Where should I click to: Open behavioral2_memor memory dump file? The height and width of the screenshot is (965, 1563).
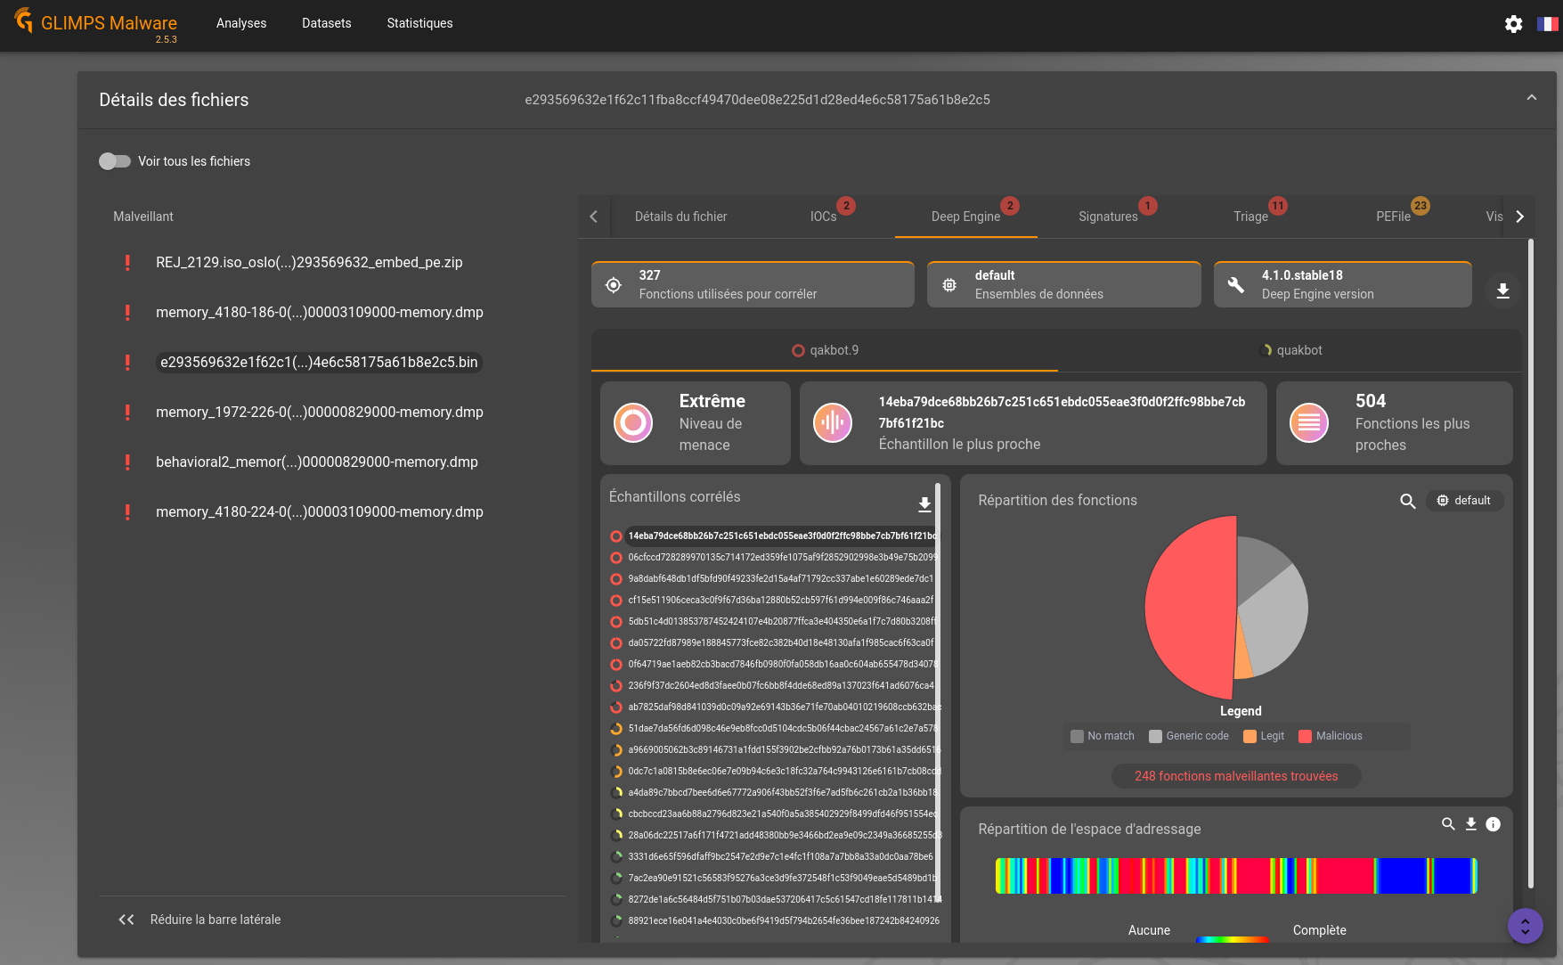[x=317, y=462]
